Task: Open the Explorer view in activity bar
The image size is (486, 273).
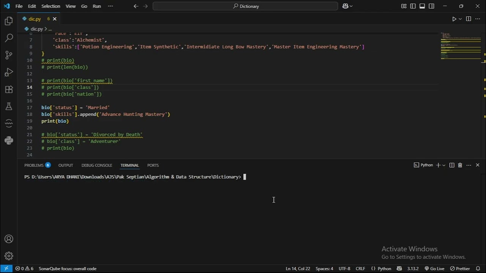Action: (x=9, y=21)
